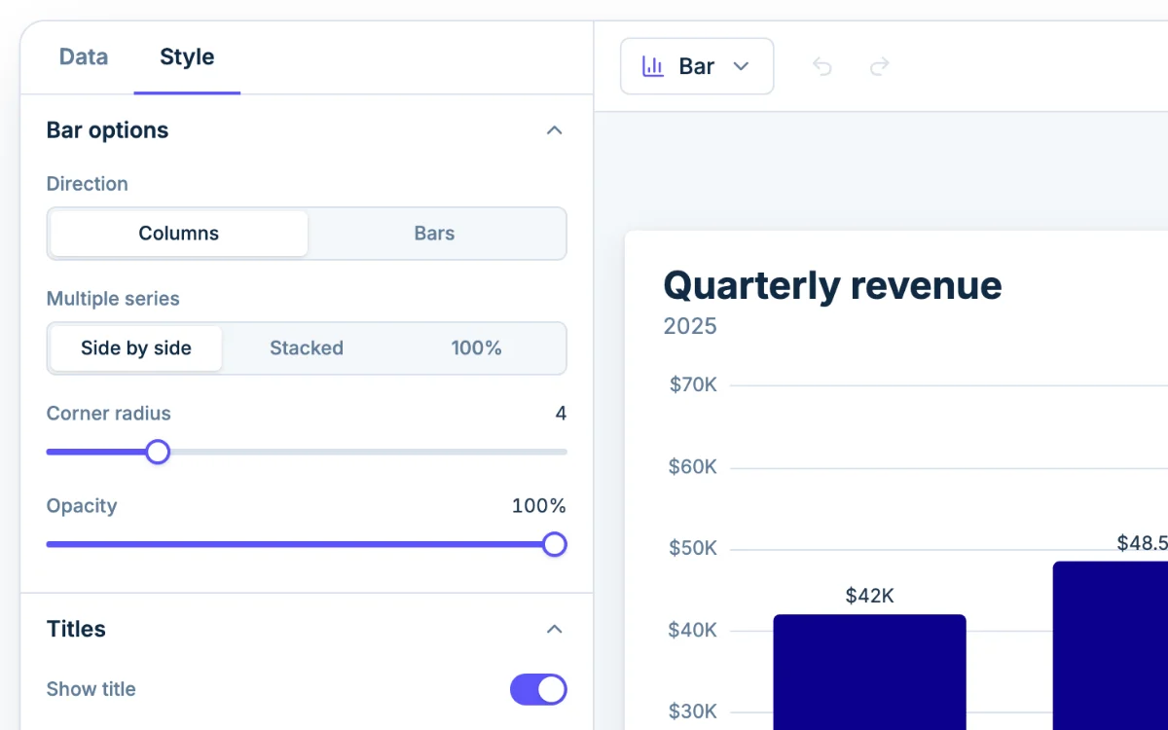Collapse the Titles section chevron
1168x730 pixels.
tap(555, 629)
